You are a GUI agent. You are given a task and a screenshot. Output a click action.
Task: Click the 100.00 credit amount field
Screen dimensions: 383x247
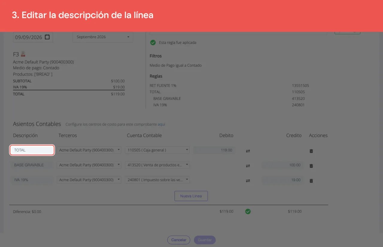coord(283,165)
